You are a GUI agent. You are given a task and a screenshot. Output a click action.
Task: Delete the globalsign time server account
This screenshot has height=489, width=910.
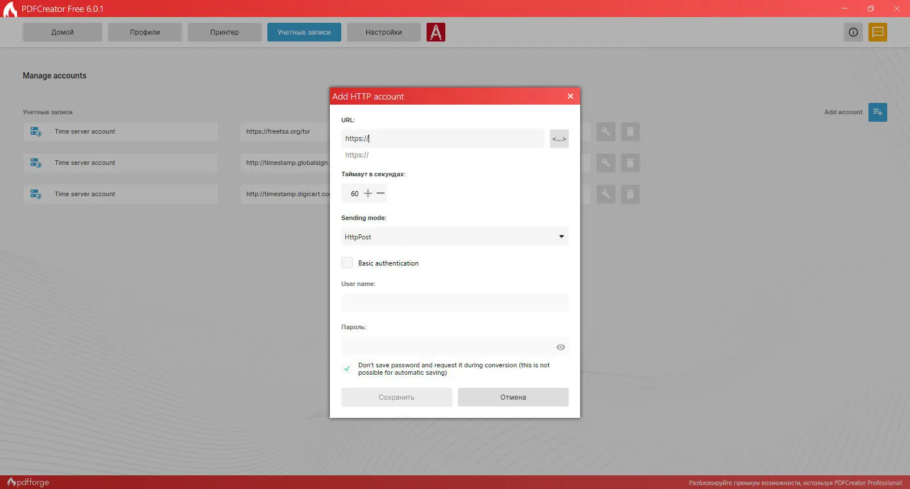(630, 163)
